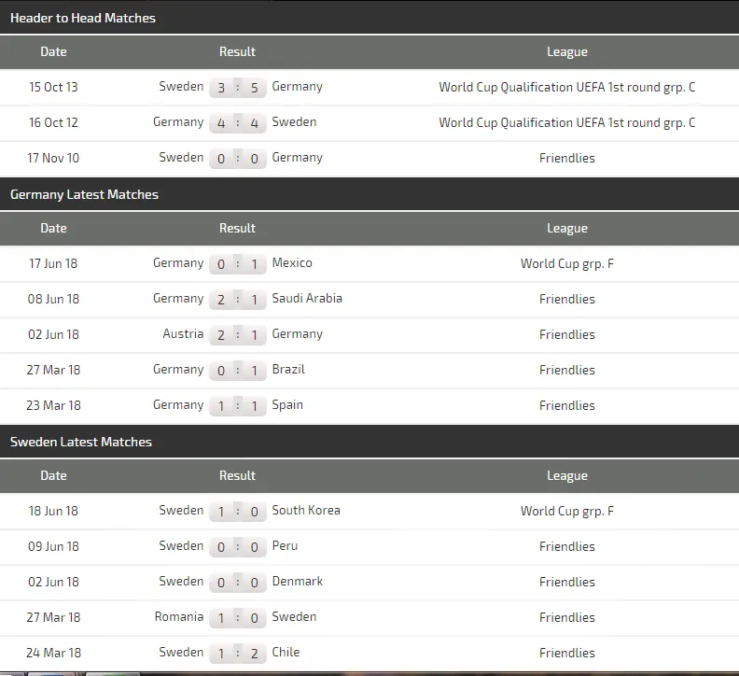Open the Saudi Arabia team link
739x676 pixels.
coord(307,299)
